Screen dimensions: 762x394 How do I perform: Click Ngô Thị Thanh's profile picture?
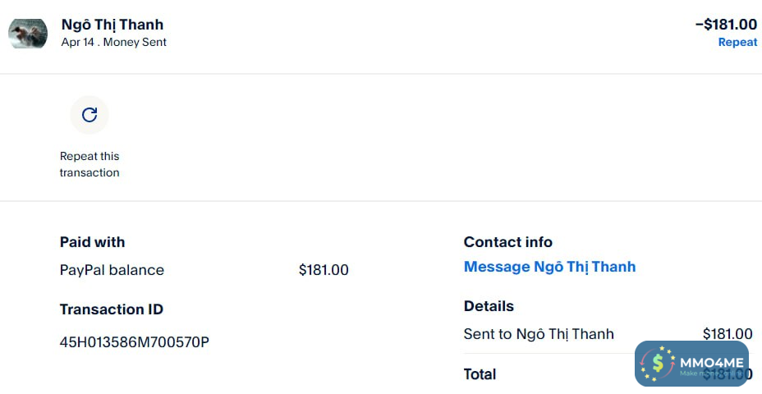point(28,33)
